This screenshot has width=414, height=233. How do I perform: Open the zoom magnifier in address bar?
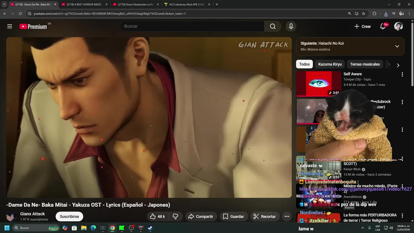349,14
